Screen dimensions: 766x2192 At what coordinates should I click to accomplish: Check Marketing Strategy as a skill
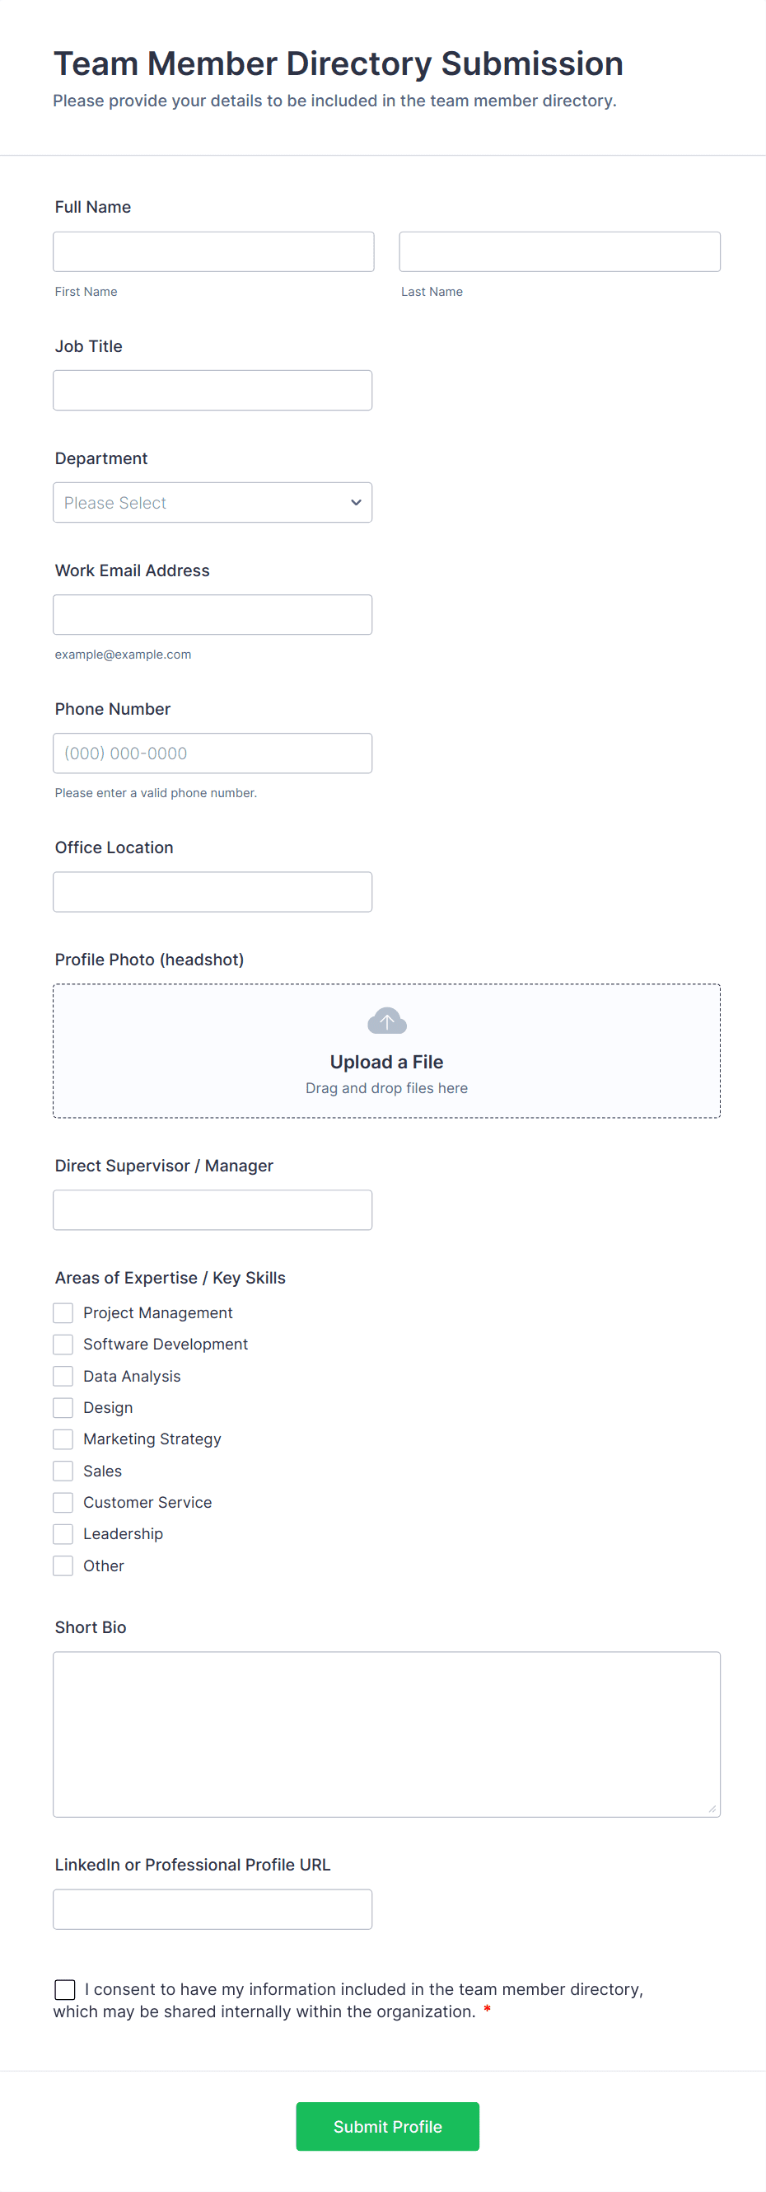[62, 1438]
